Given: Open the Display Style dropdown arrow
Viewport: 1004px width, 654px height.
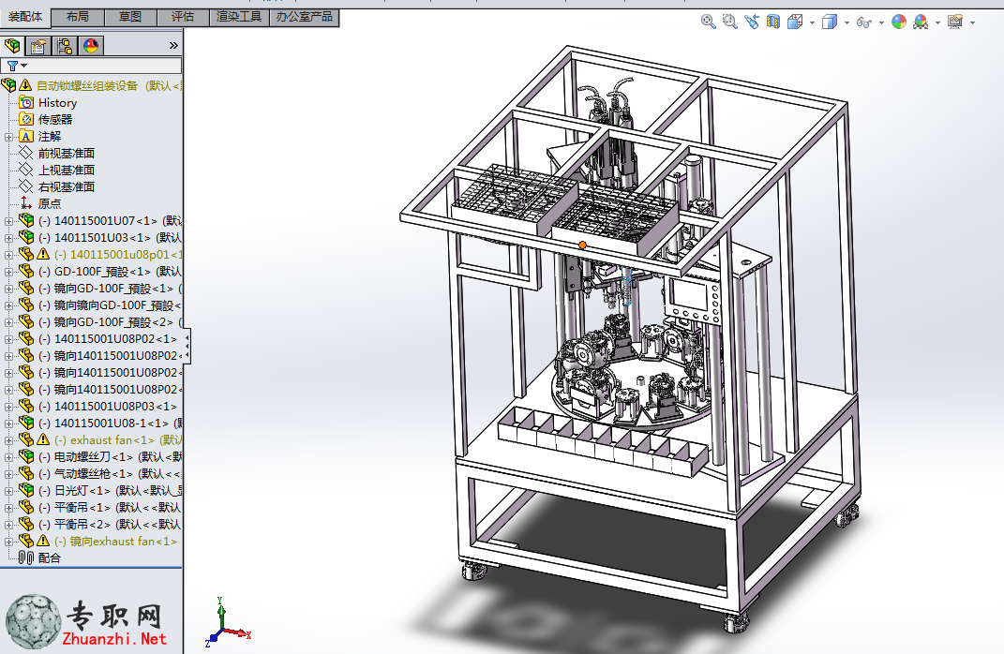Looking at the screenshot, I should [847, 23].
